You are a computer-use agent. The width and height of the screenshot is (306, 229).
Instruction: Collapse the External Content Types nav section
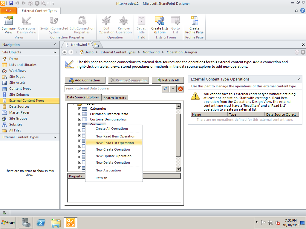(55, 137)
